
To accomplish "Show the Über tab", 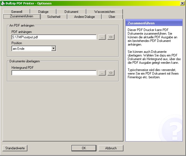I will pyautogui.click(x=112, y=17).
